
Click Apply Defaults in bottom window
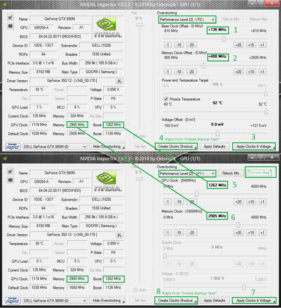215,300
